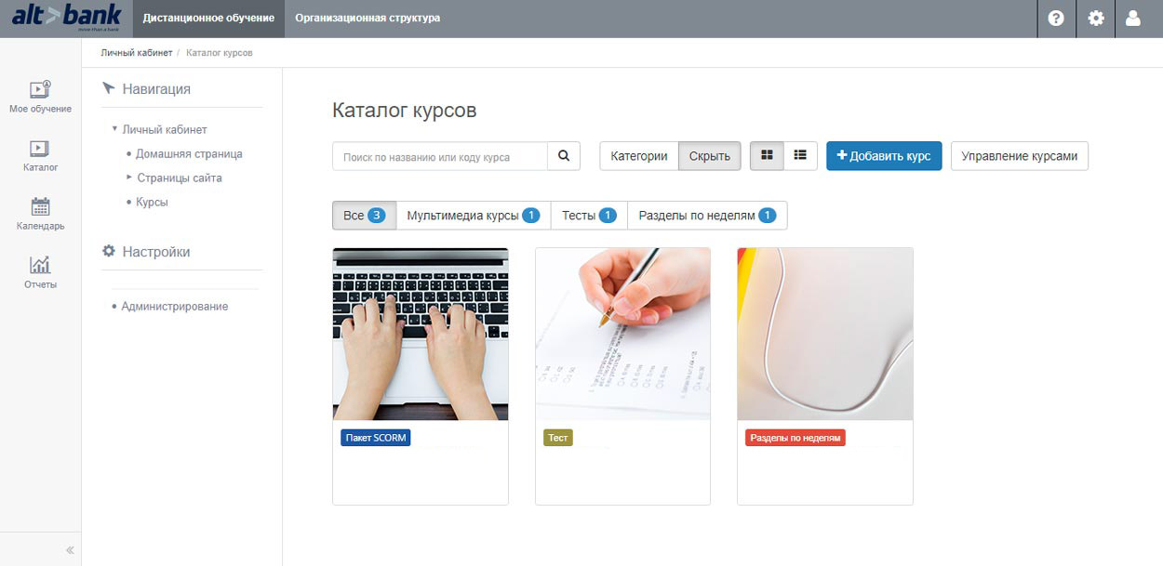The height and width of the screenshot is (566, 1163).
Task: Open the help question mark icon
Action: point(1056,19)
